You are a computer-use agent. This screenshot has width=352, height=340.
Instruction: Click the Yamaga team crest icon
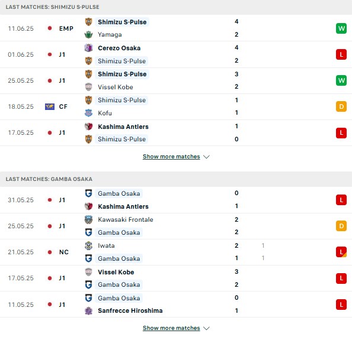click(88, 35)
